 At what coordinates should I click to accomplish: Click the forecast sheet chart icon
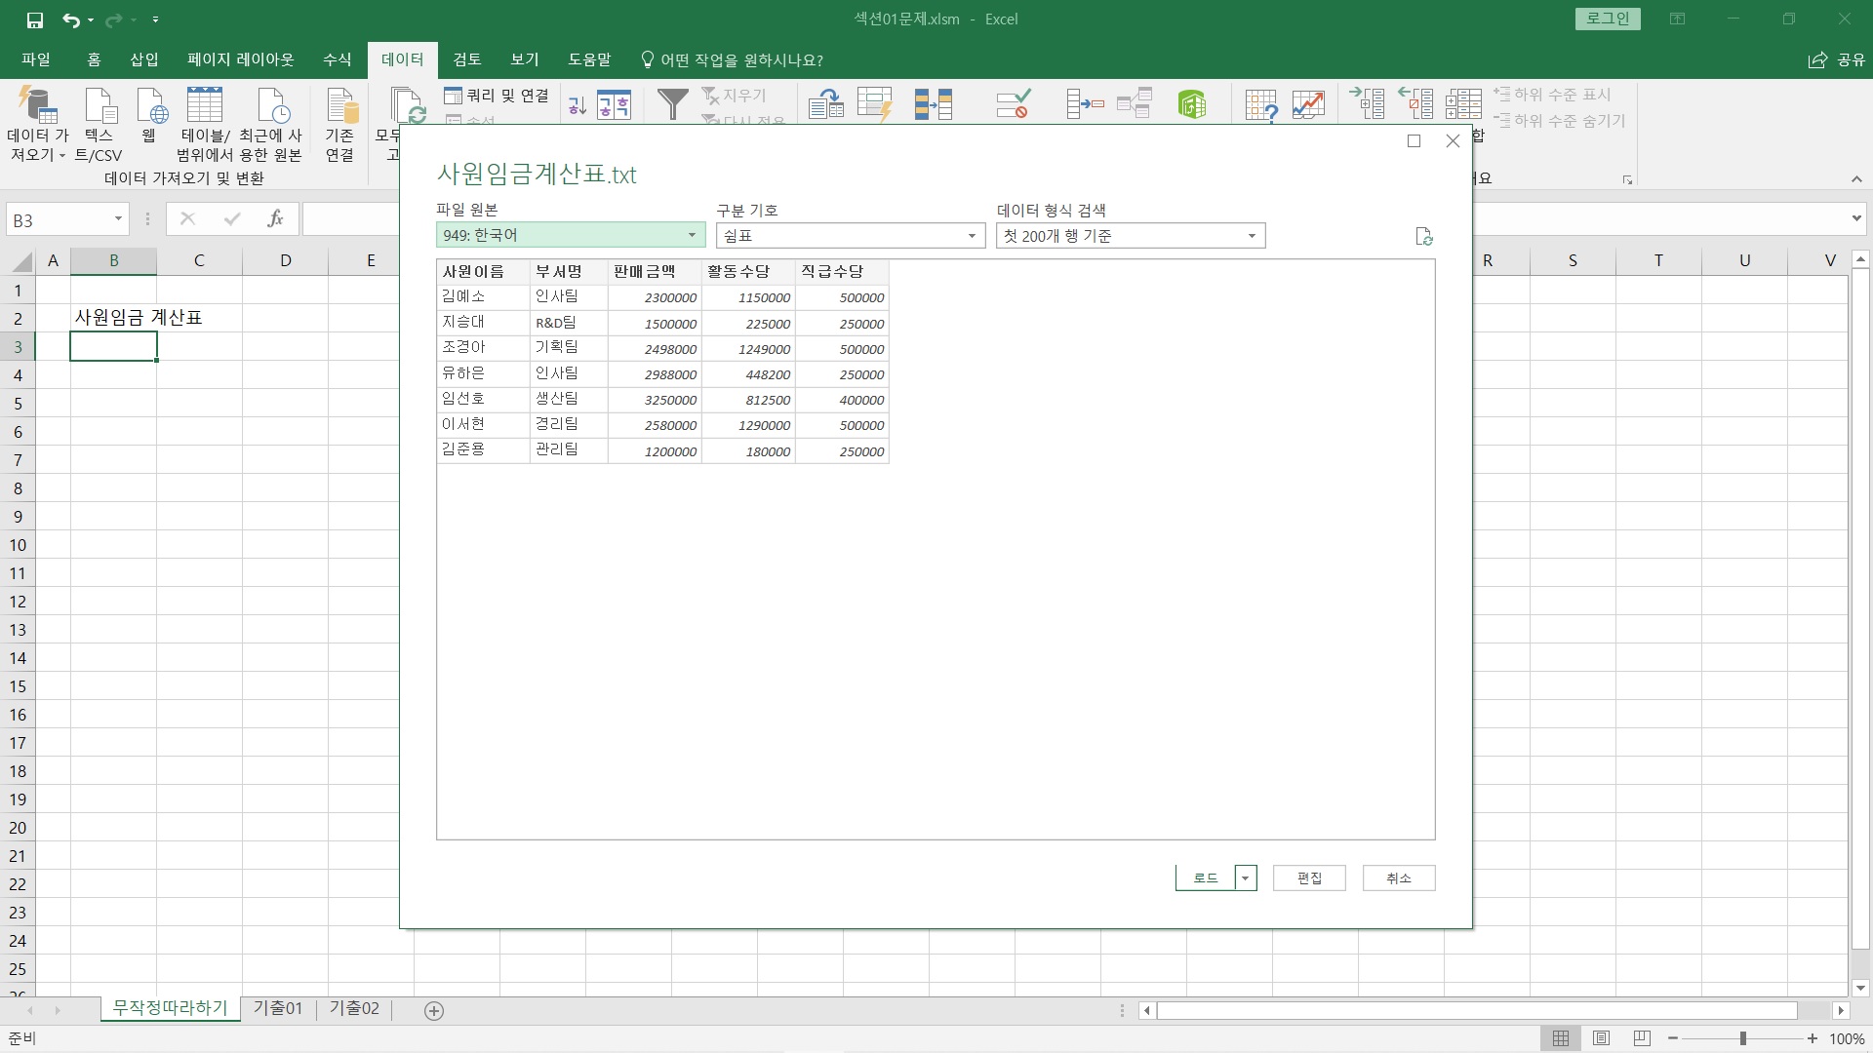click(x=1307, y=103)
